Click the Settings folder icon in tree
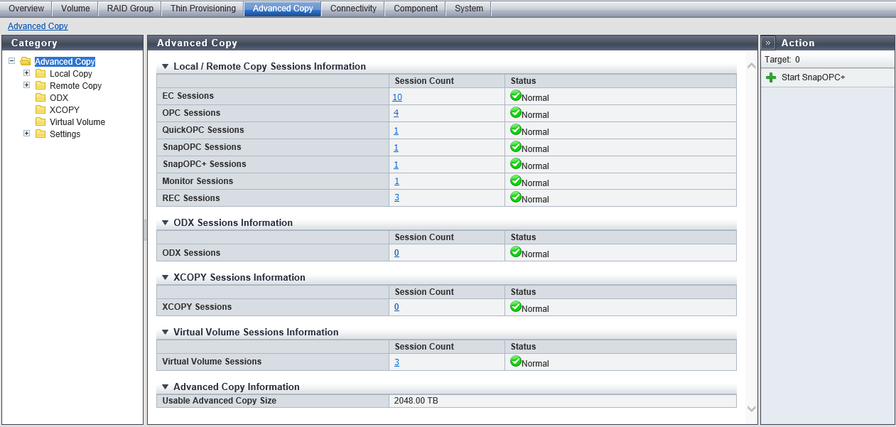 tap(41, 134)
